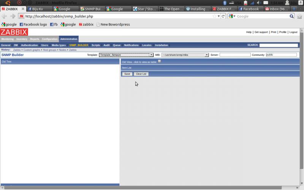This screenshot has width=304, height=190.
Task: Open the New Bowordpress bookmark
Action: point(113,24)
